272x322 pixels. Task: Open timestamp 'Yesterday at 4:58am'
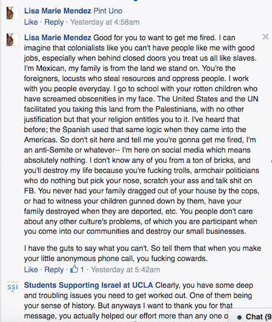point(105,22)
